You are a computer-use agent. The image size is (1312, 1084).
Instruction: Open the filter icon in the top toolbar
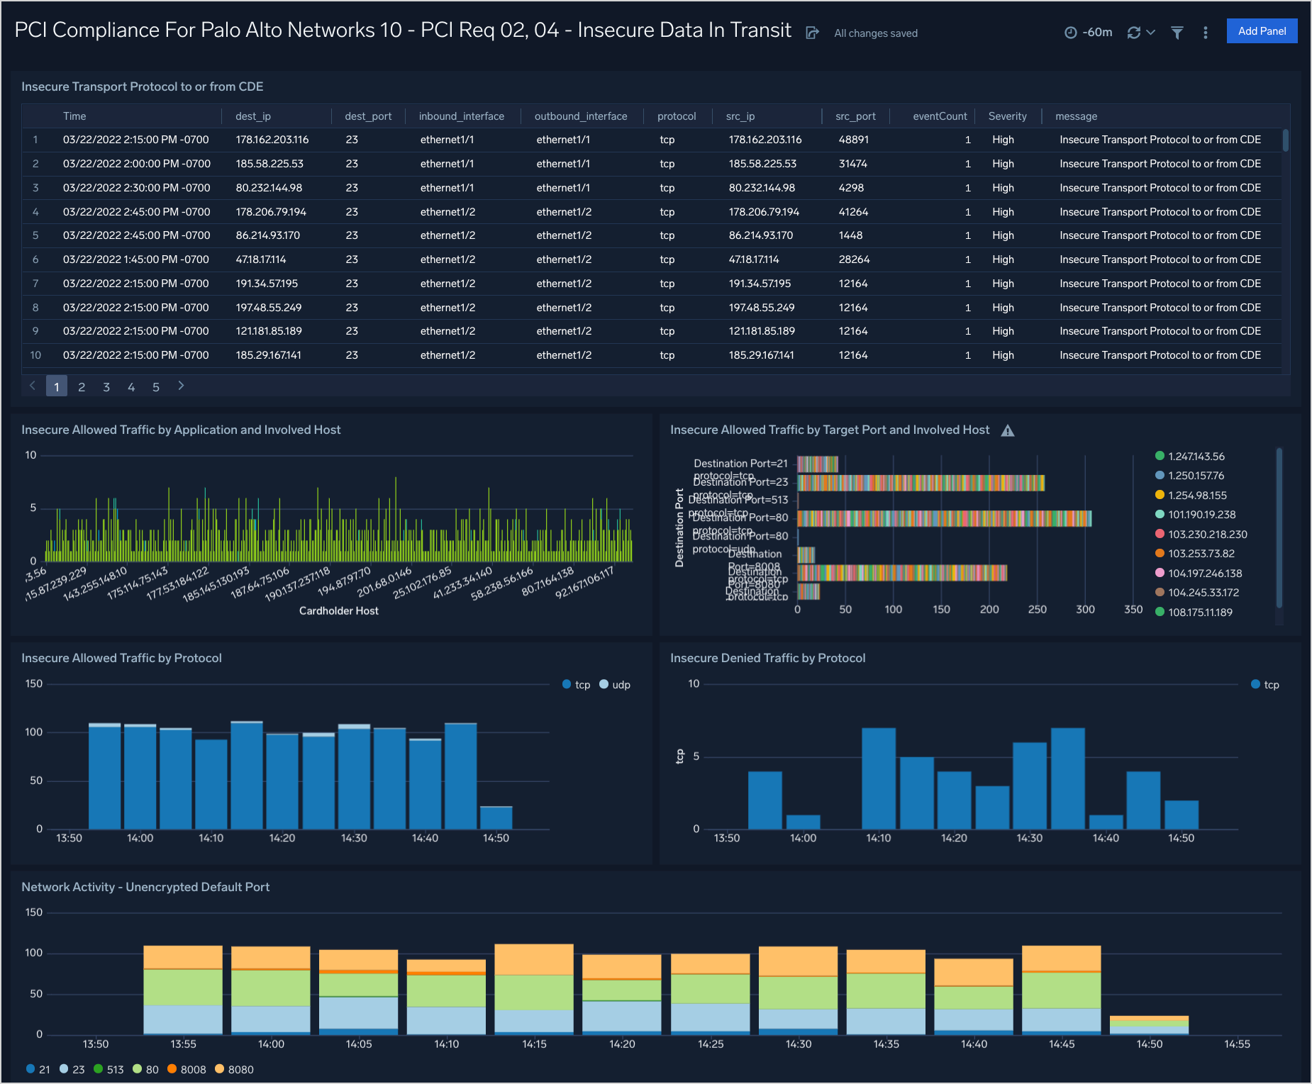click(x=1177, y=33)
